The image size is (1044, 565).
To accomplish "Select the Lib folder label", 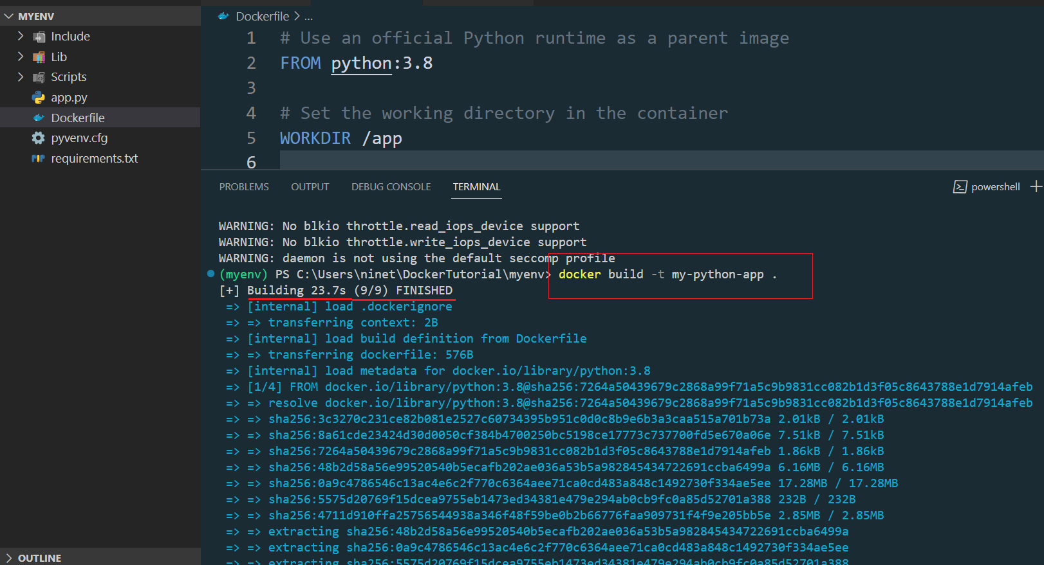I will pos(59,57).
